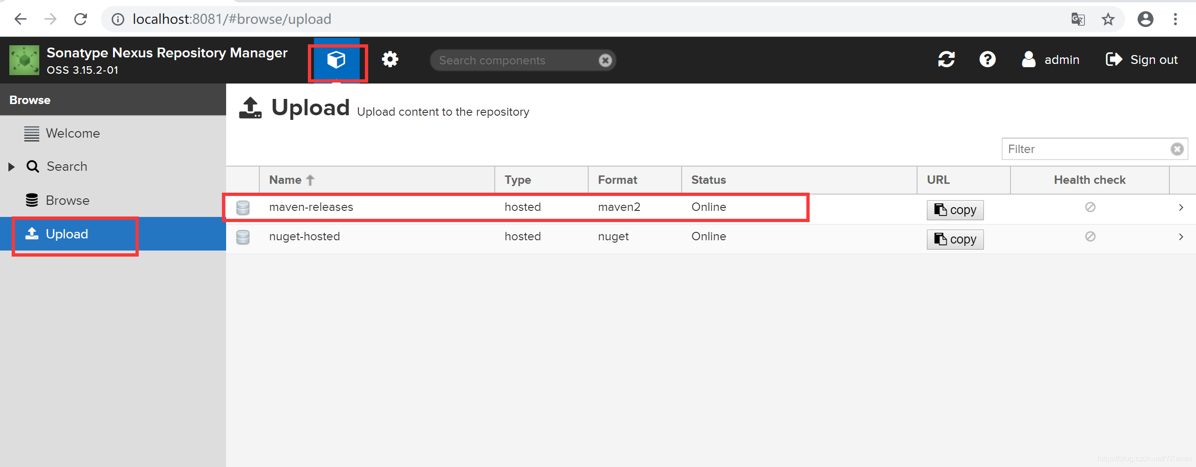Open the Chrome profile icon
The height and width of the screenshot is (467, 1196).
pyautogui.click(x=1145, y=19)
